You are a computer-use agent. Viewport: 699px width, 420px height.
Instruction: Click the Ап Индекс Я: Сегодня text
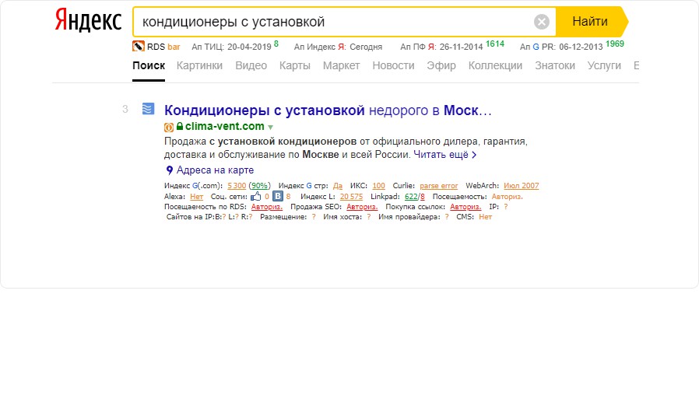click(x=338, y=47)
